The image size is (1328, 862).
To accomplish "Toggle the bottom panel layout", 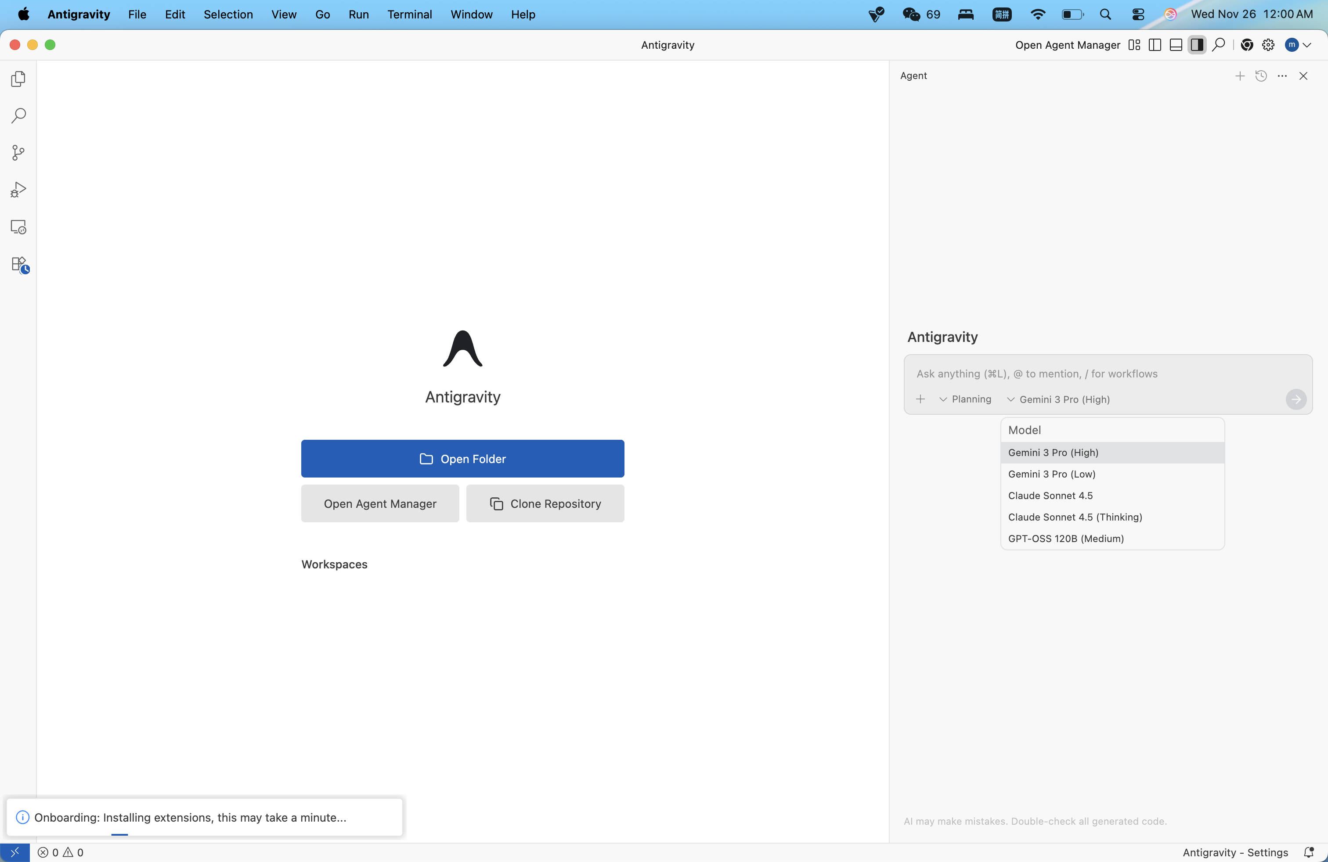I will [1175, 45].
